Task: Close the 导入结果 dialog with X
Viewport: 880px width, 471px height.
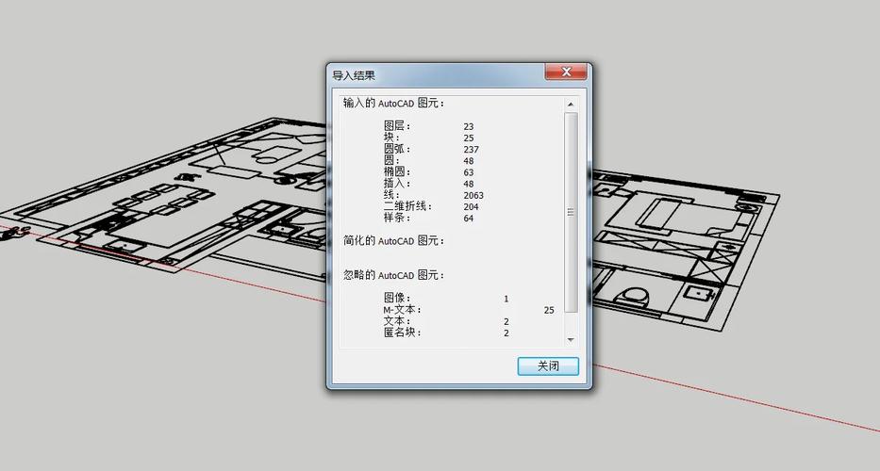Action: coord(566,72)
